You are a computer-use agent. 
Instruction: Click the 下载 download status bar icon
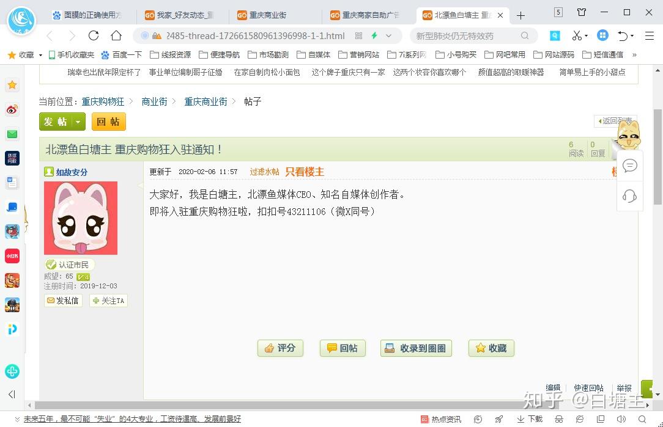530,419
